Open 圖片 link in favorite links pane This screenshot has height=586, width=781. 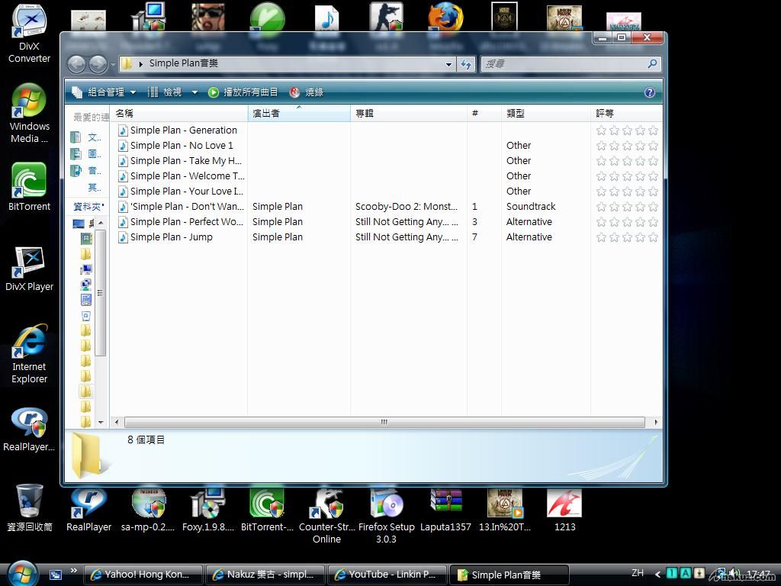86,154
